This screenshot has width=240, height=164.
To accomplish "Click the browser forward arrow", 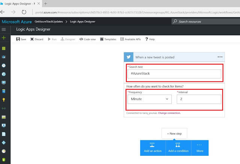I will coord(13,12).
